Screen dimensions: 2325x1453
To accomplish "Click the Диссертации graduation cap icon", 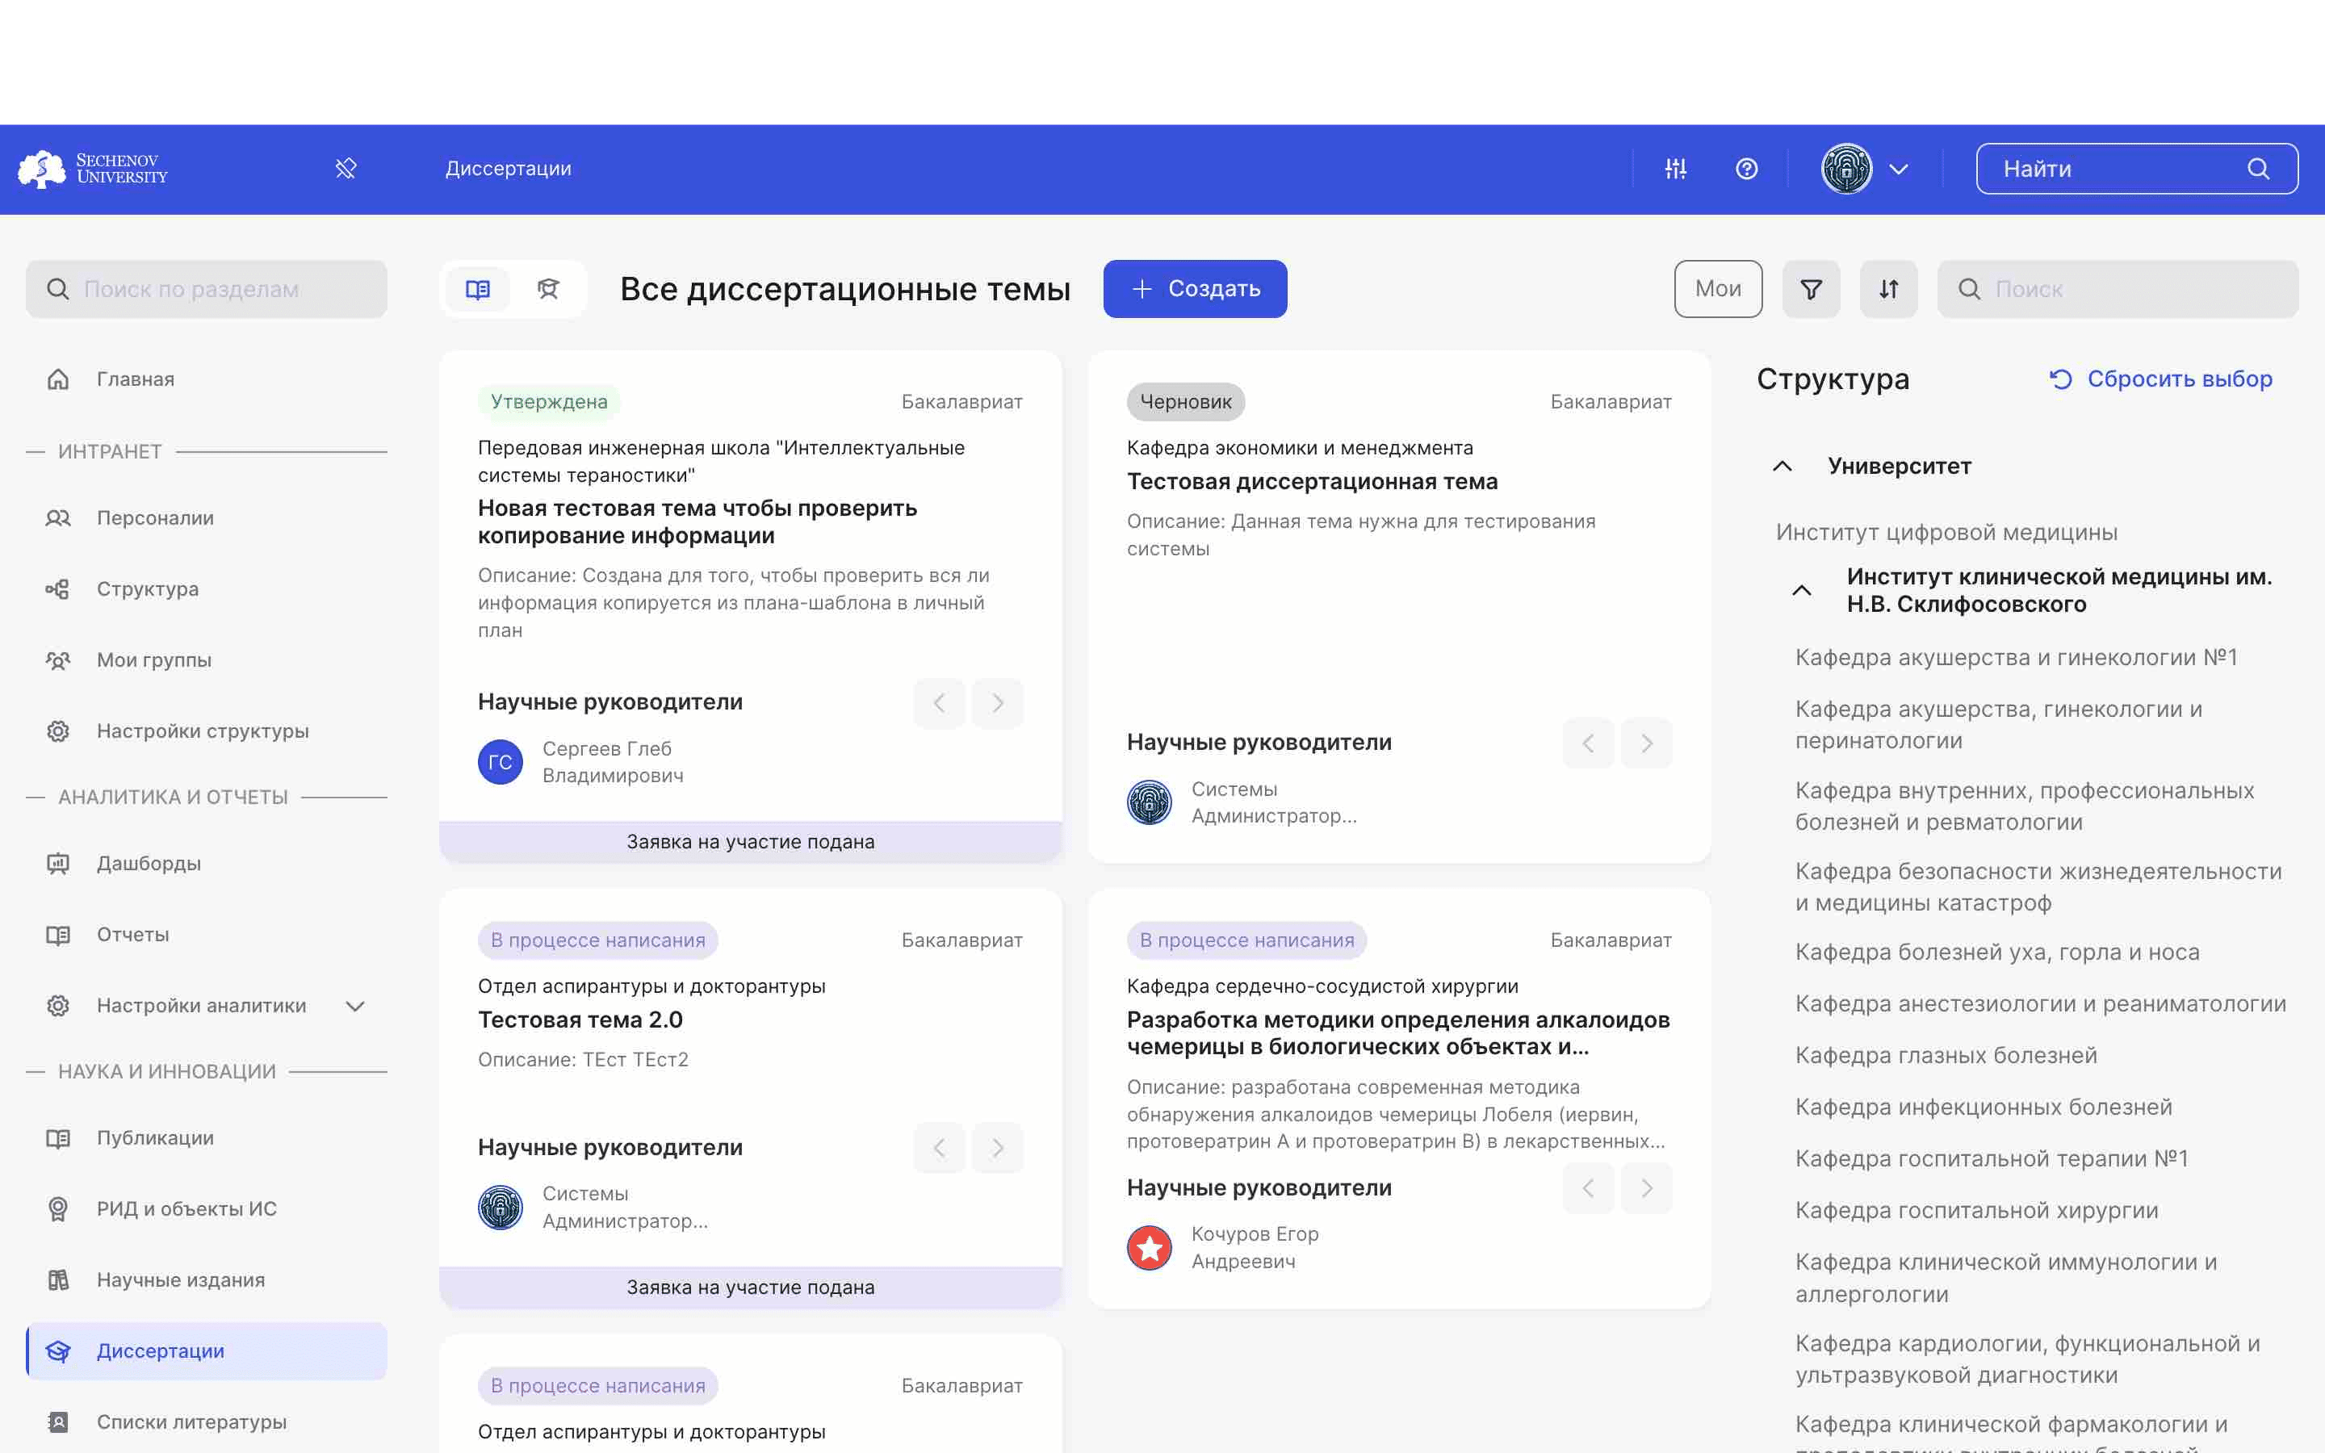I will [x=57, y=1352].
